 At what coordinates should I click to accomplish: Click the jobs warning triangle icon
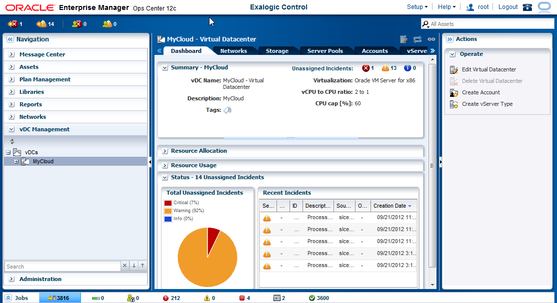point(206,298)
